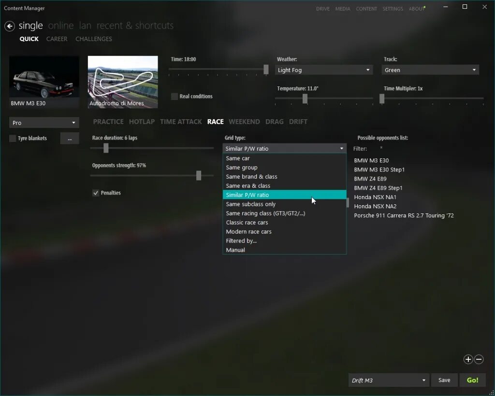Open recent & shortcuts section
The image size is (495, 396).
pyautogui.click(x=135, y=26)
